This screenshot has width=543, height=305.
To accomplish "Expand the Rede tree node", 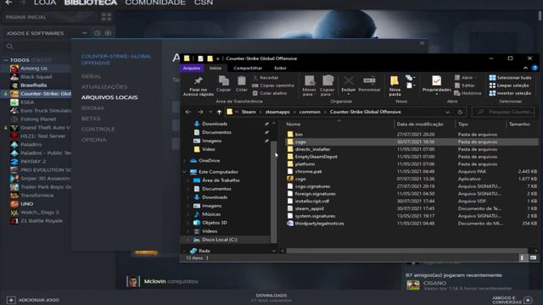I will tap(184, 251).
